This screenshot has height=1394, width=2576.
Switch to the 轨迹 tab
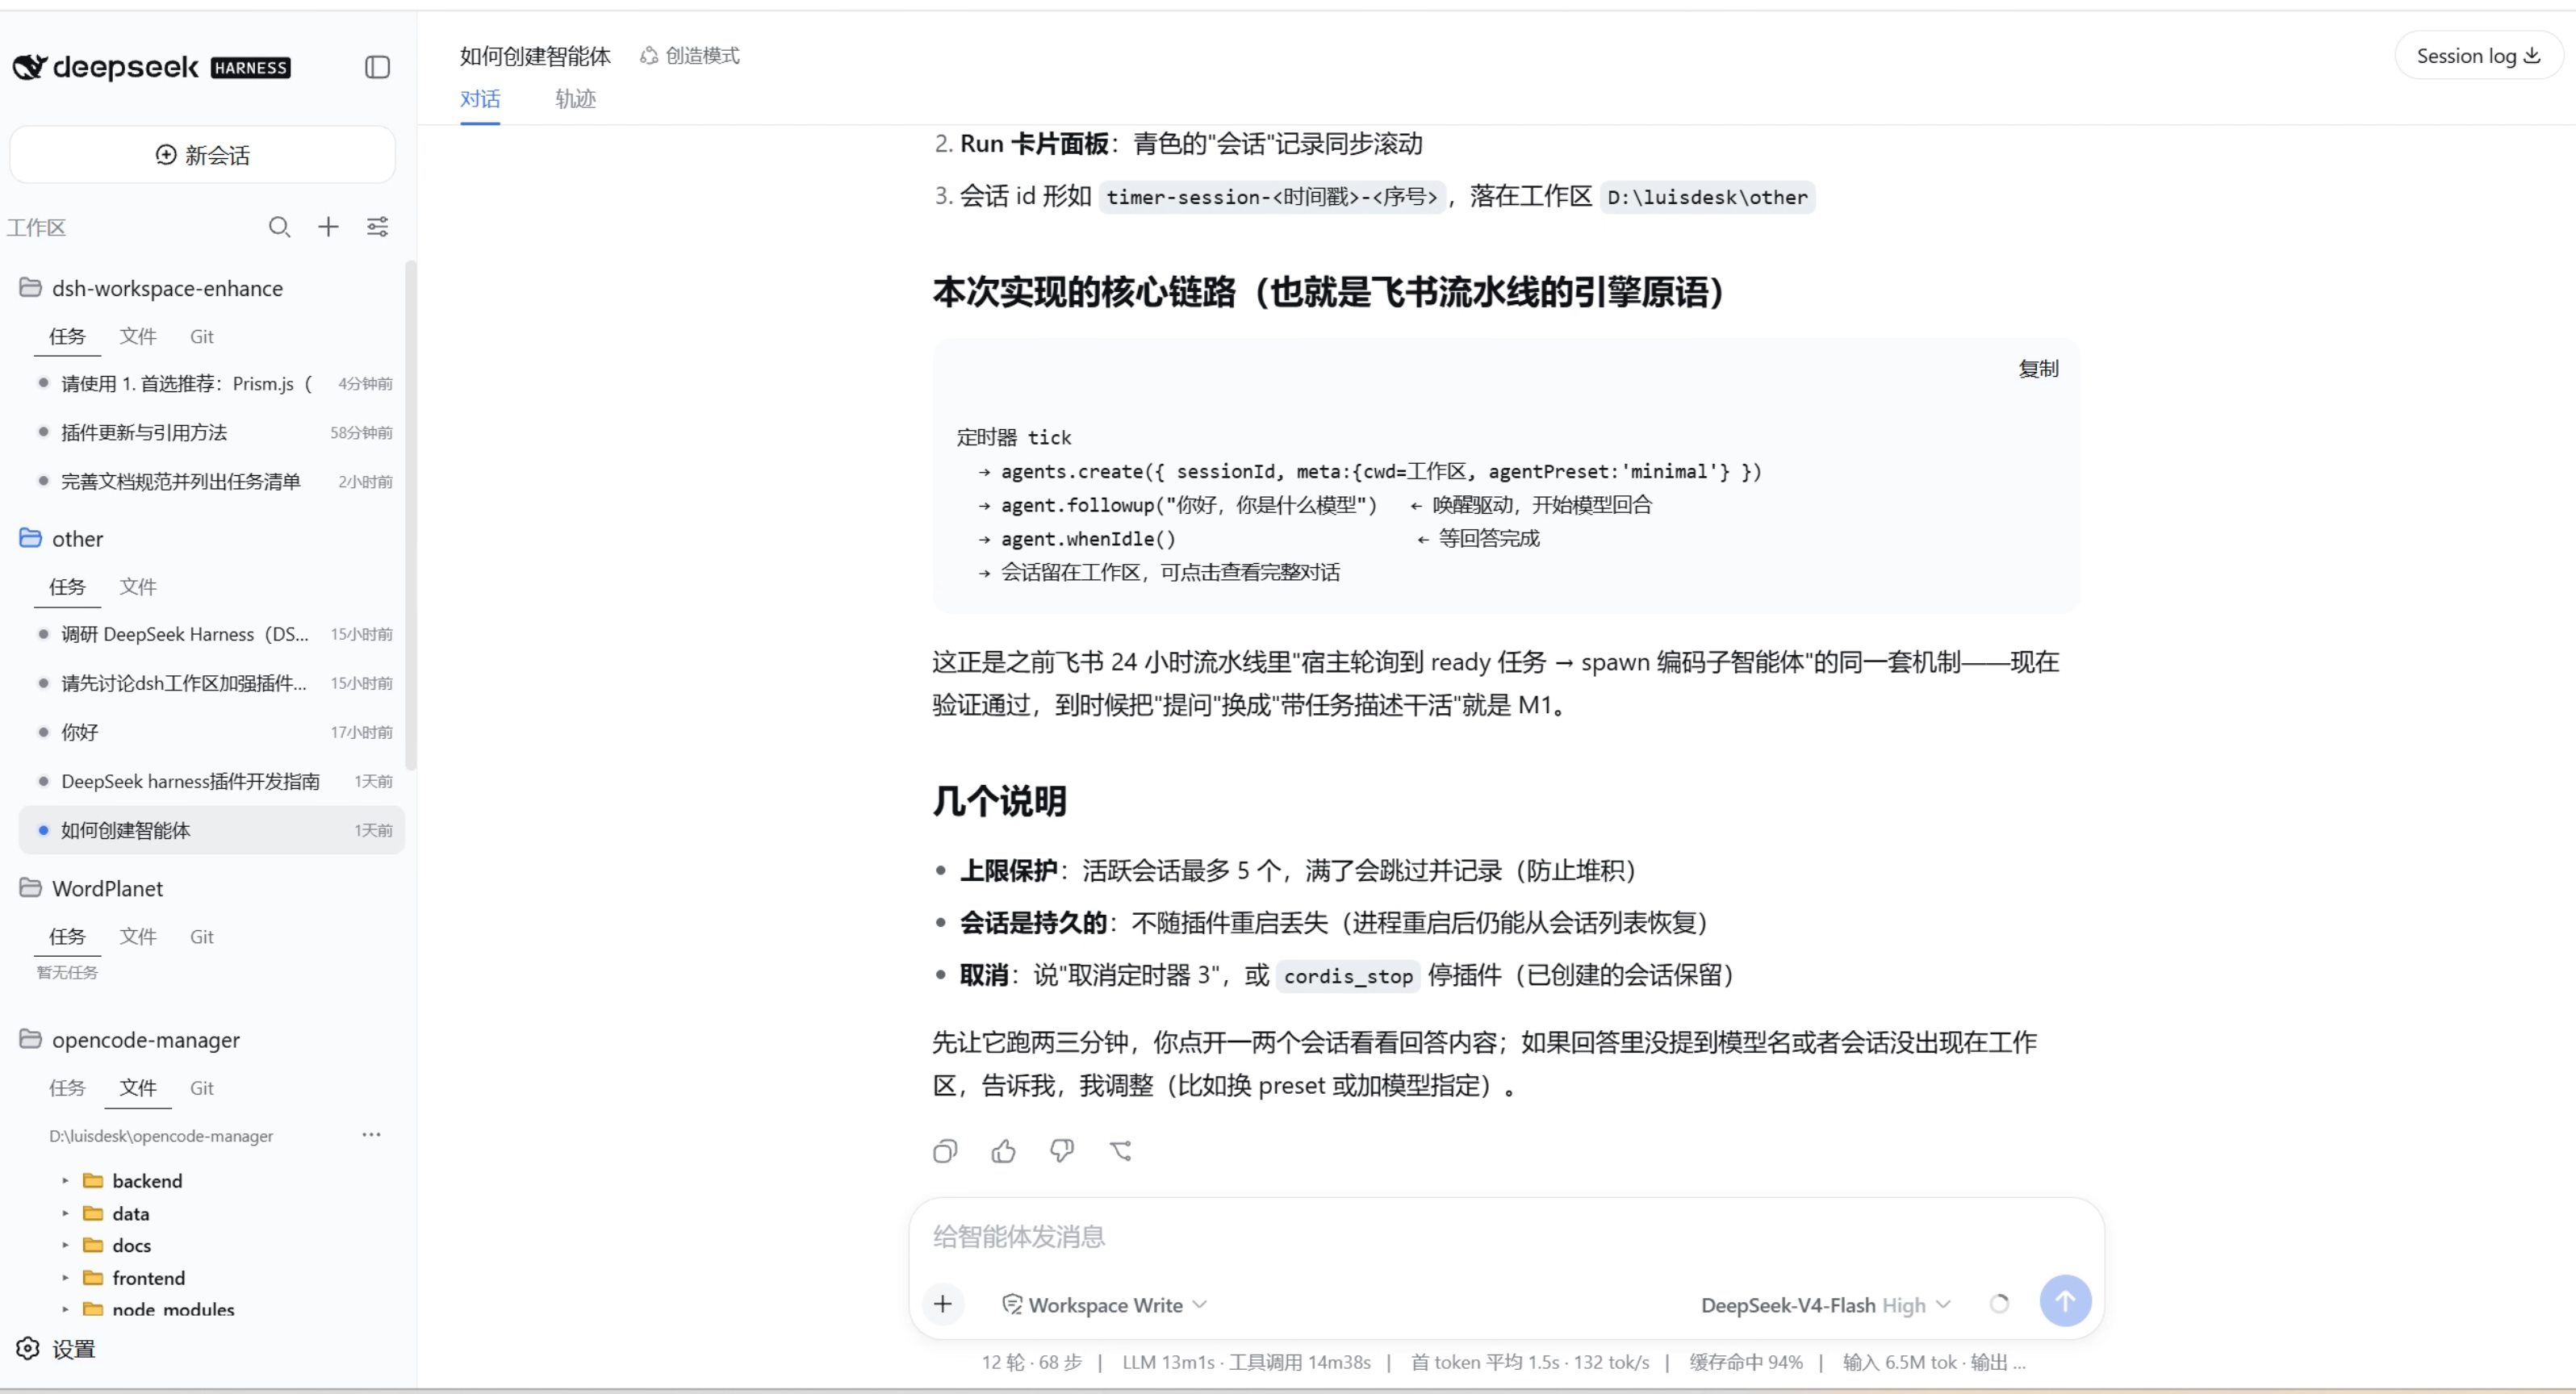coord(575,99)
